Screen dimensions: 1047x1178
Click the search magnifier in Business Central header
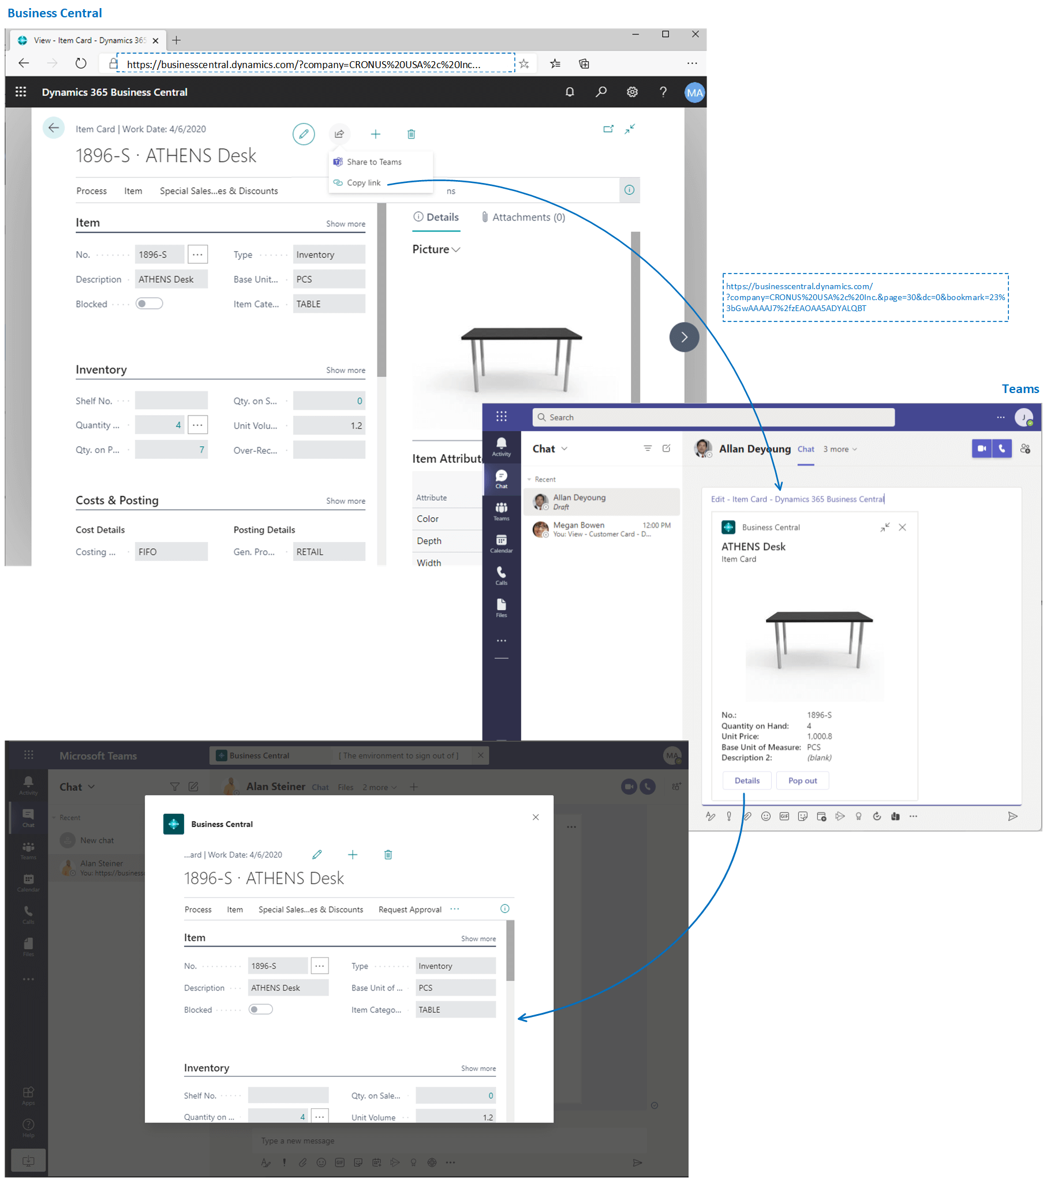pos(601,92)
